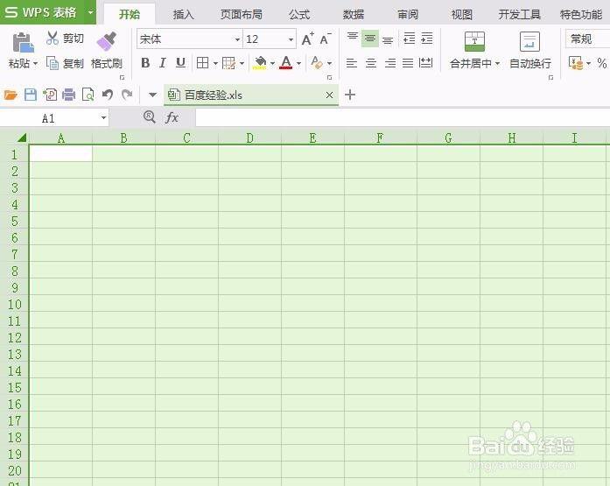Align text to bottom of cell
Image resolution: width=610 pixels, height=486 pixels.
coord(388,39)
